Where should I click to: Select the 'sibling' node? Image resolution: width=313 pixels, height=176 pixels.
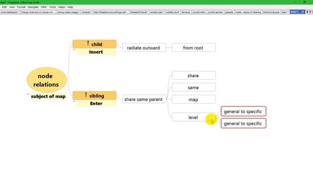point(94,96)
